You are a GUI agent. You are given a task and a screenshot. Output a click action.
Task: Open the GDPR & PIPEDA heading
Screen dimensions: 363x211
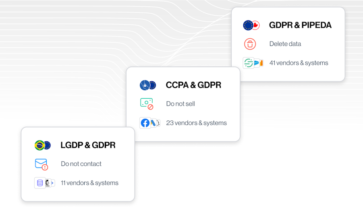pos(300,25)
